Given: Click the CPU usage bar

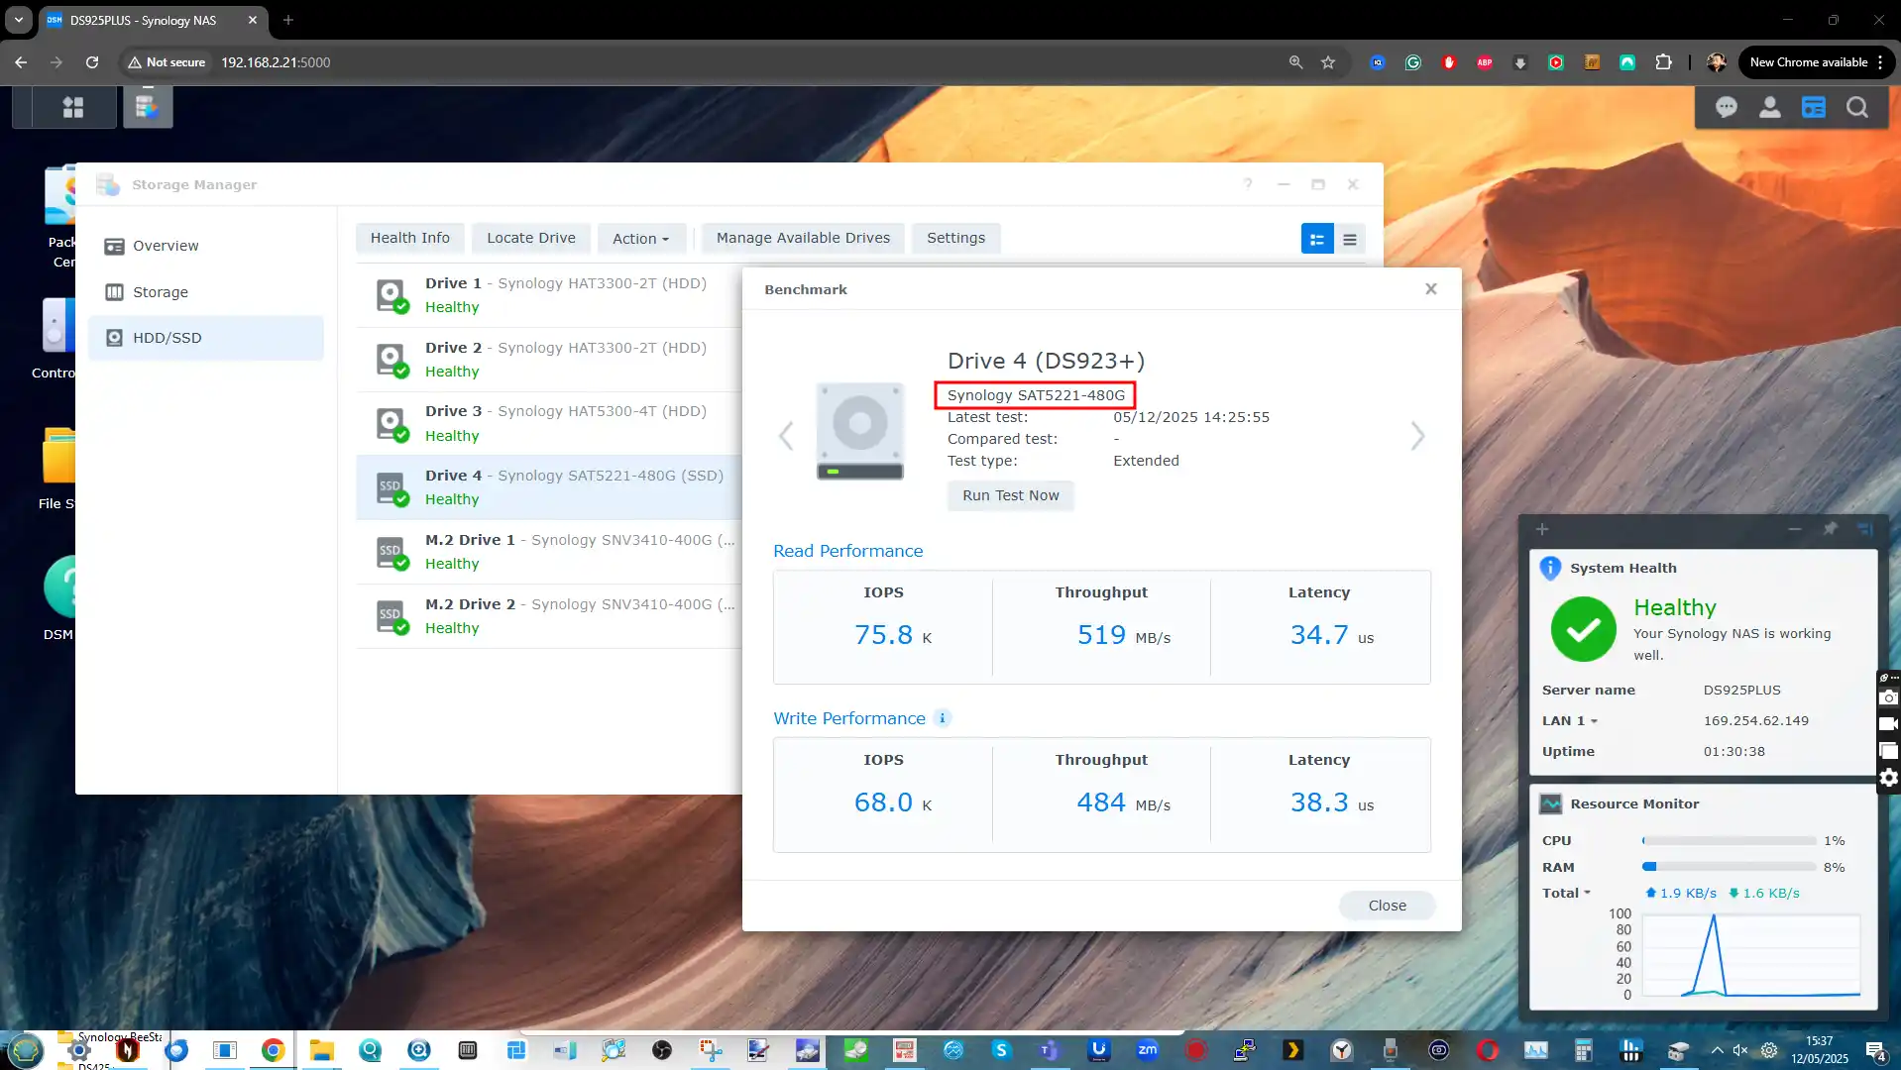Looking at the screenshot, I should (1729, 840).
